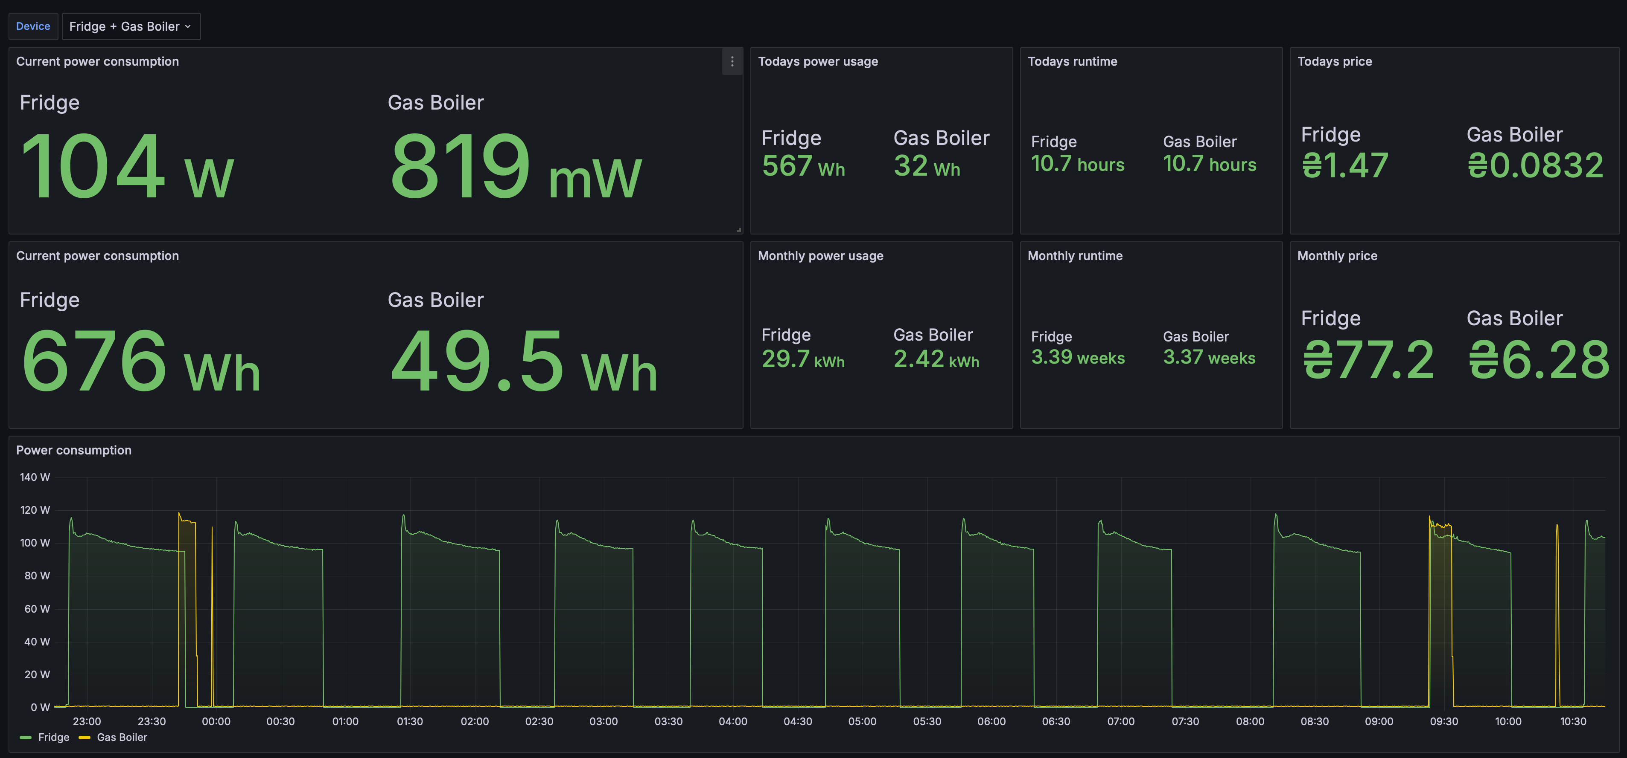Click the panel resize handle corner icon

(x=738, y=229)
